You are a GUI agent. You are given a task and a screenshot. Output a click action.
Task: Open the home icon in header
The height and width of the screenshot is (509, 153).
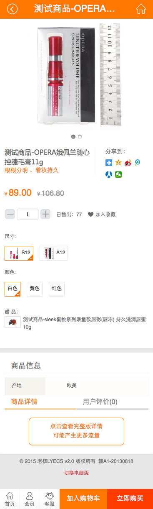[x=141, y=9]
